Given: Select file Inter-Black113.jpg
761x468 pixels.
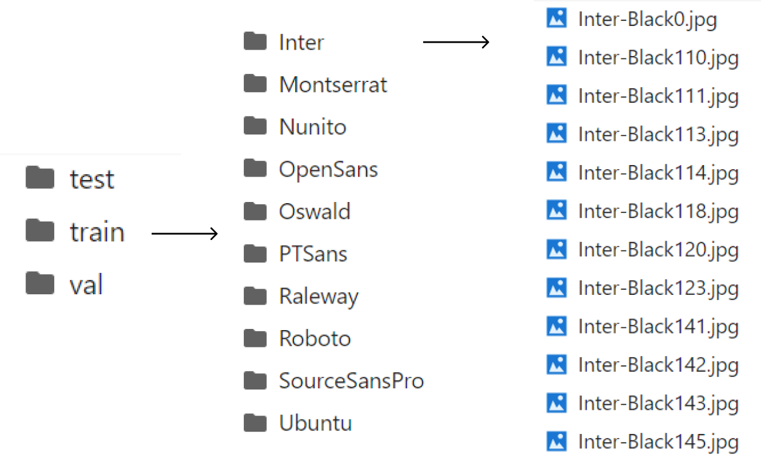Looking at the screenshot, I should (658, 134).
